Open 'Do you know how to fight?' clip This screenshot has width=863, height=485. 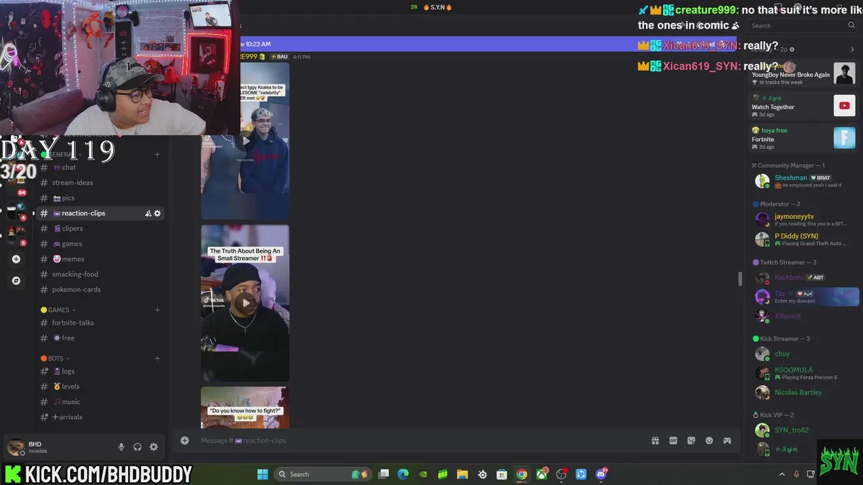(x=245, y=408)
